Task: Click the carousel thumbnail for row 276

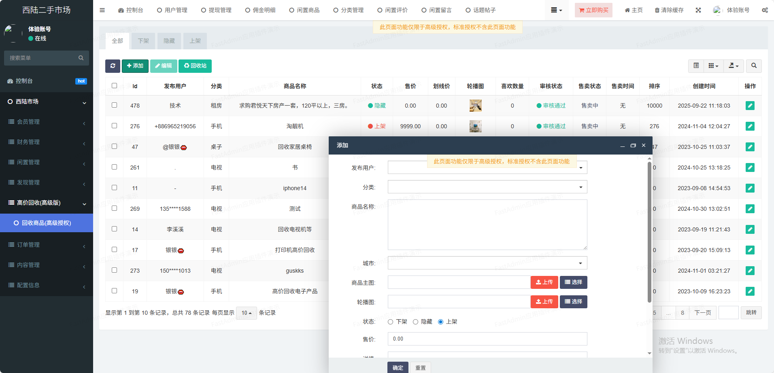Action: 475,126
